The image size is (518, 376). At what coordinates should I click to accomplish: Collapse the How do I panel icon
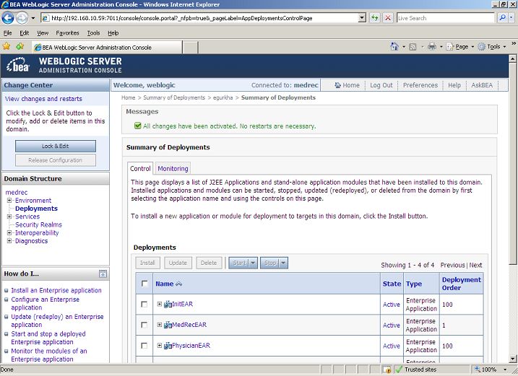click(103, 274)
